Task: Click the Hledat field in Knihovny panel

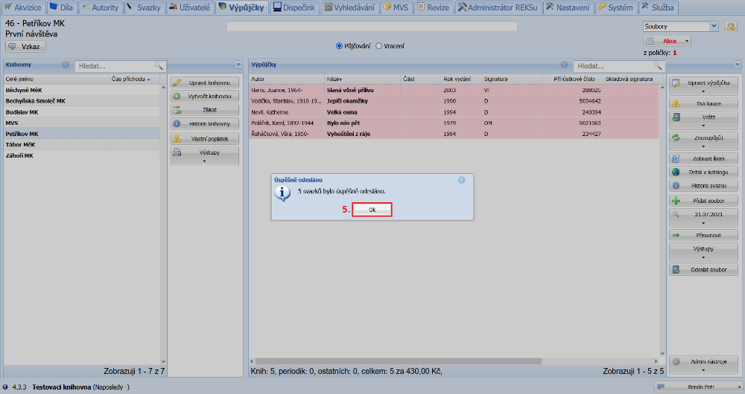Action: [x=115, y=66]
